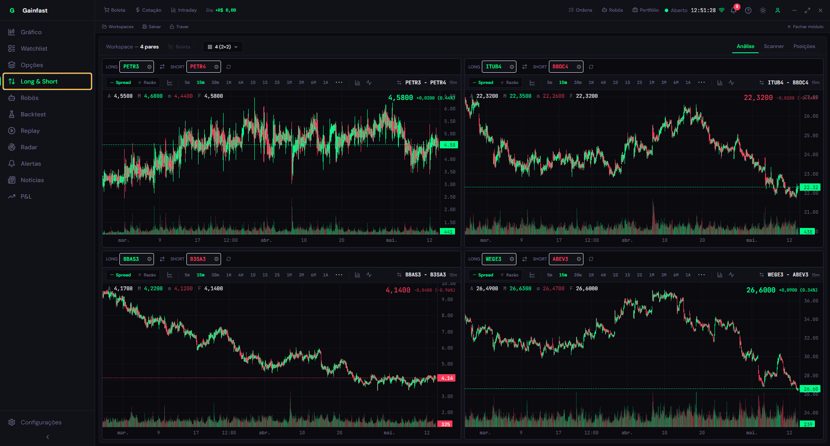Select Spread mode in BBAS3 panel
The width and height of the screenshot is (830, 446).
point(120,275)
